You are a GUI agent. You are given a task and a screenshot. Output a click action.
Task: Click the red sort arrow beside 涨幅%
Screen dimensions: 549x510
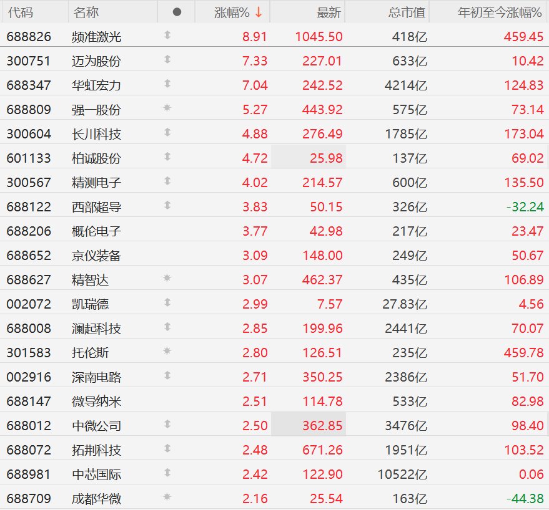coord(259,12)
